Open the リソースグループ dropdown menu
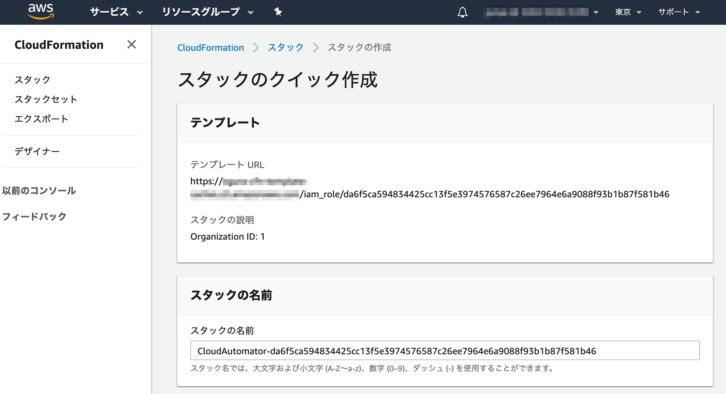 (208, 12)
